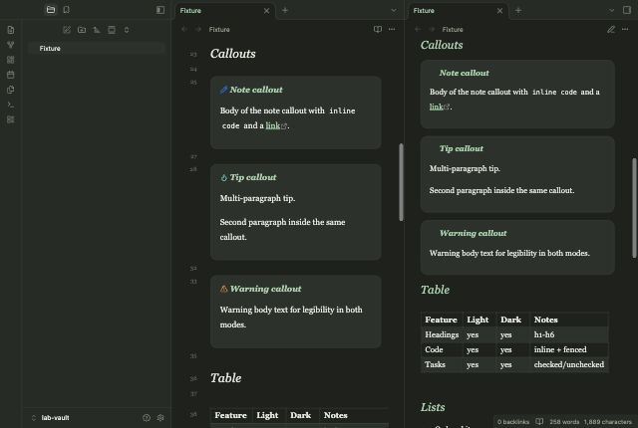Navigate forward in right pane

[432, 29]
